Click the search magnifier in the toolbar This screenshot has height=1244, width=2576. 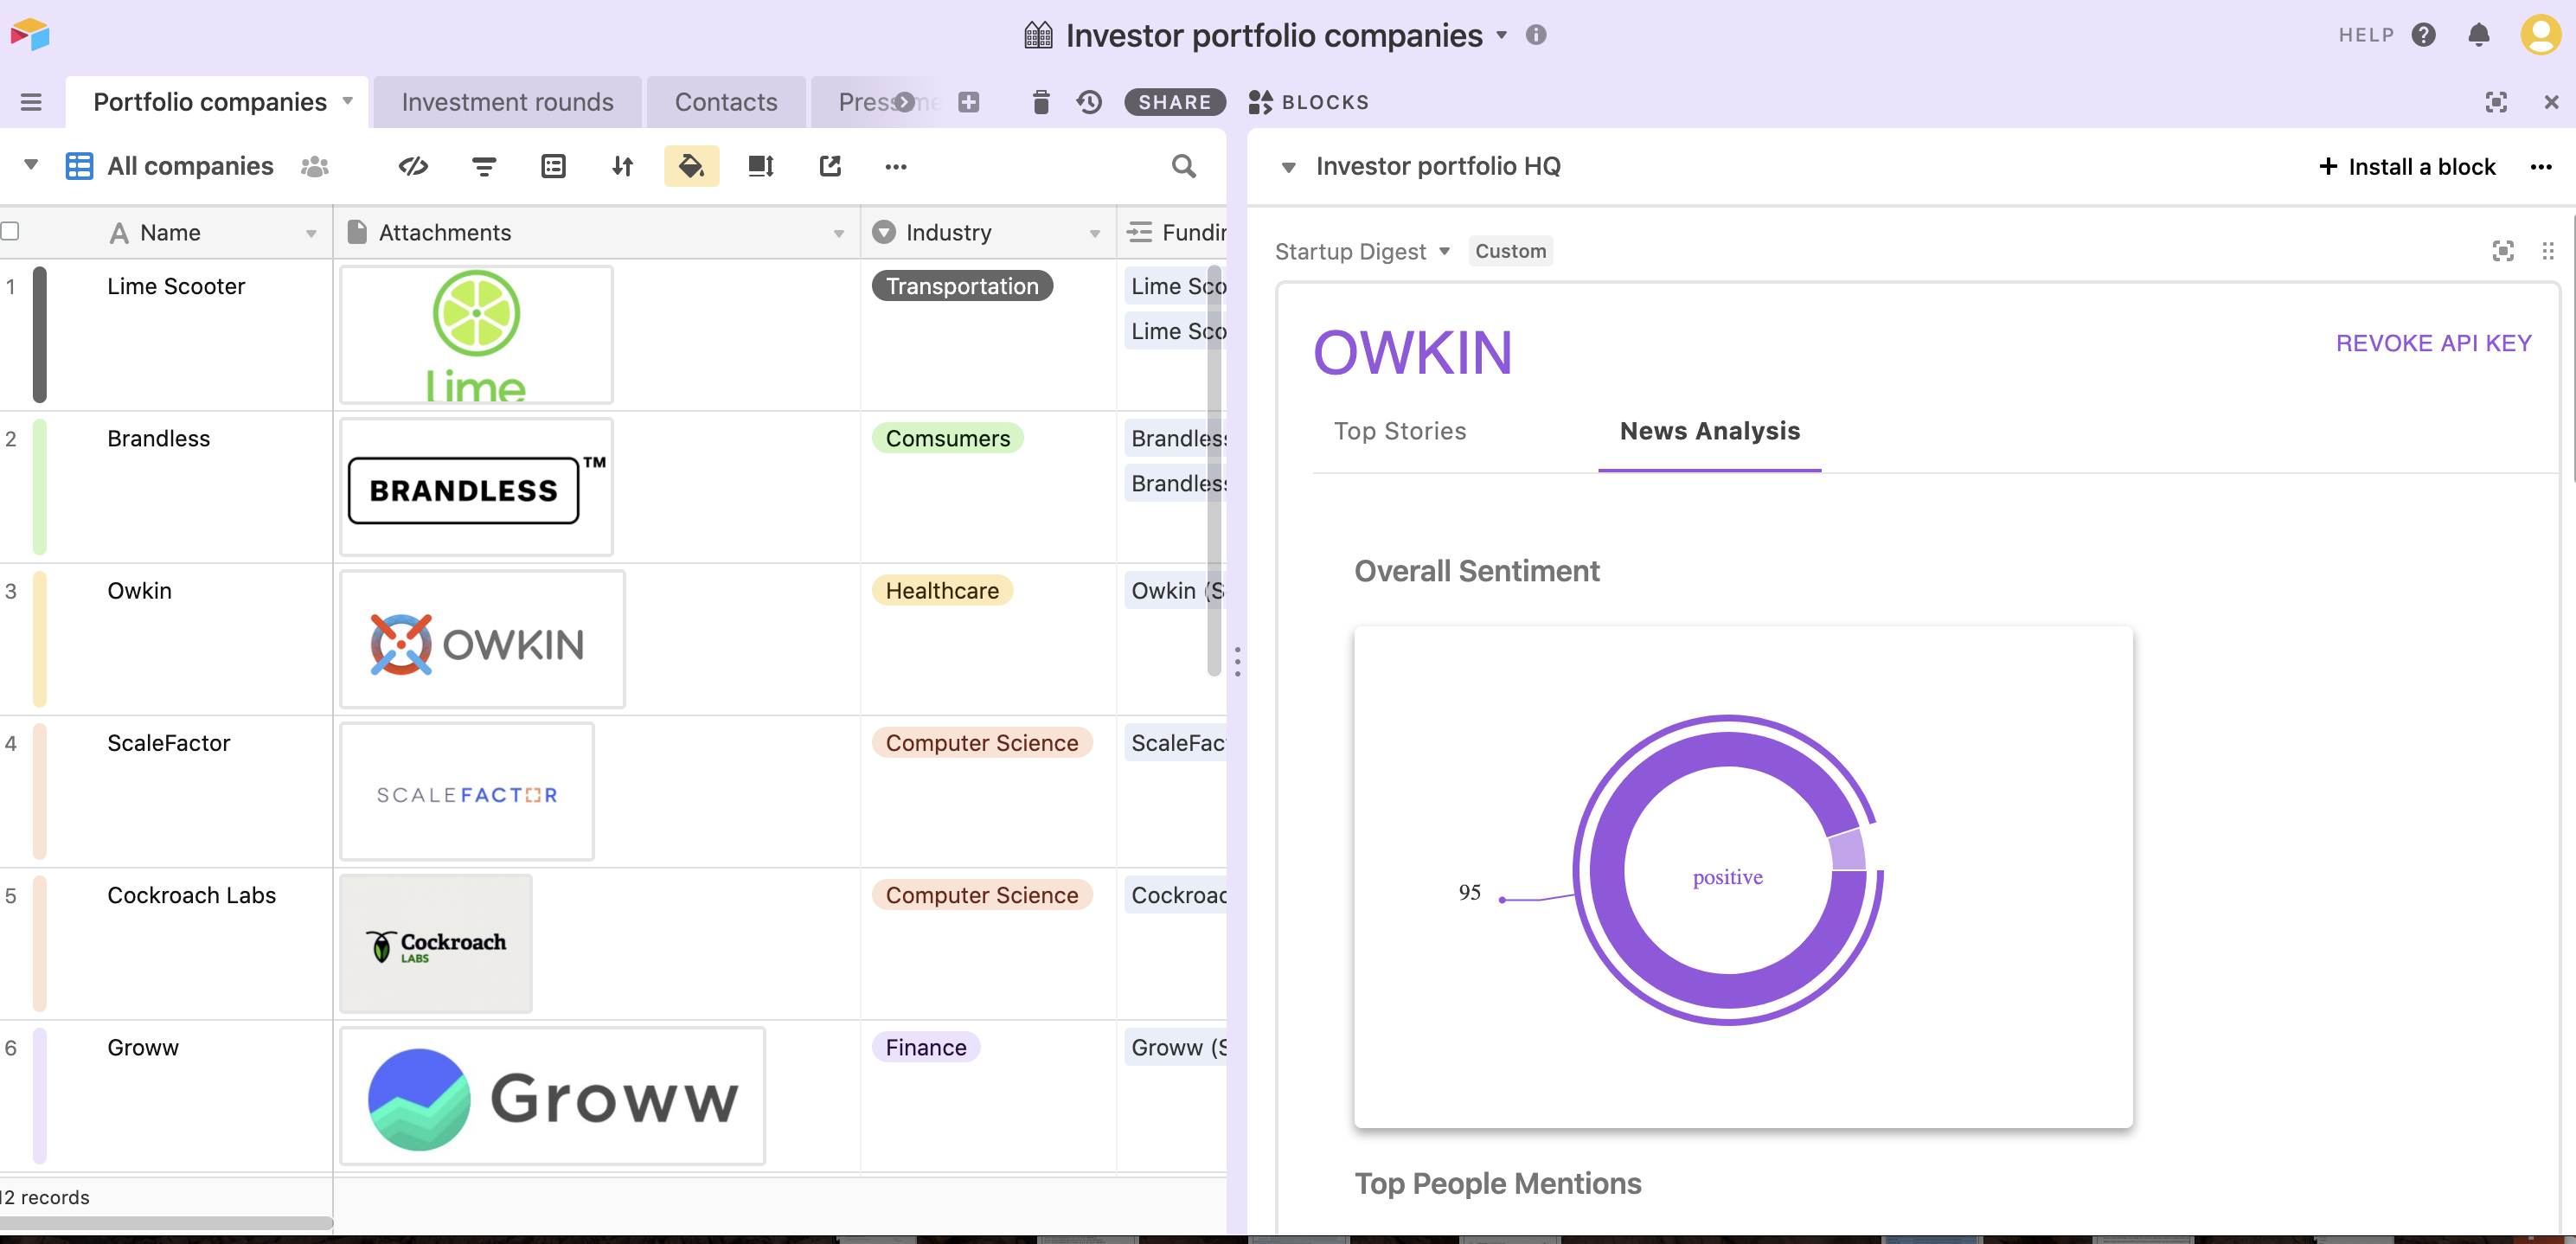(1183, 166)
